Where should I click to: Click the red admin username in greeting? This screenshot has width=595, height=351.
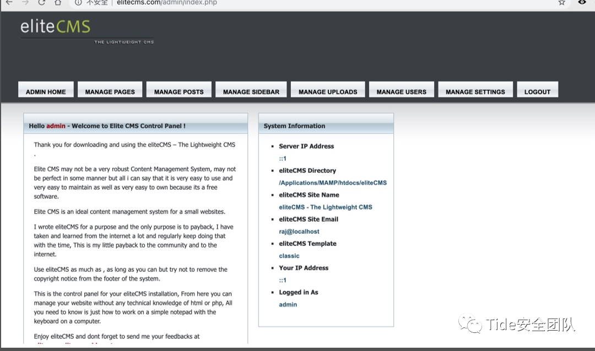(x=56, y=126)
